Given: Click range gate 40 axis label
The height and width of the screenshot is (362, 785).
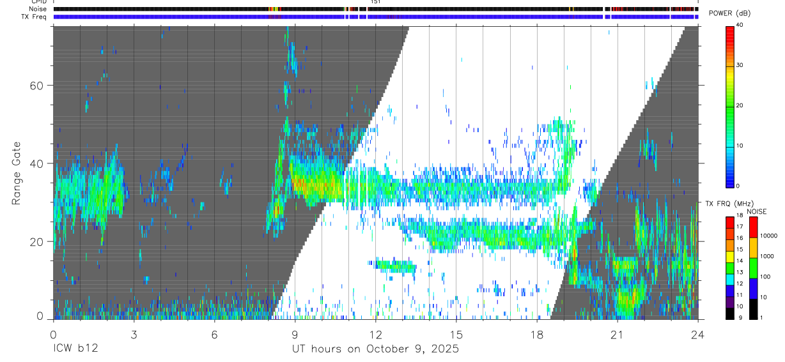Looking at the screenshot, I should click(37, 163).
